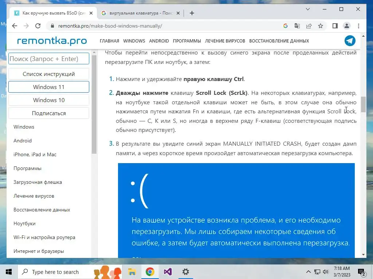The height and width of the screenshot is (279, 373).
Task: Click the Share this page icon
Action: pos(309,26)
